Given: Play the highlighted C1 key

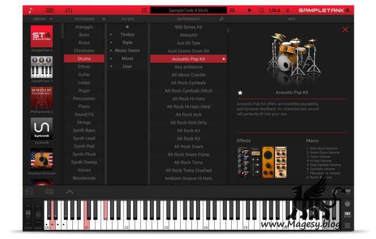Looking at the screenshot, I should (87, 225).
